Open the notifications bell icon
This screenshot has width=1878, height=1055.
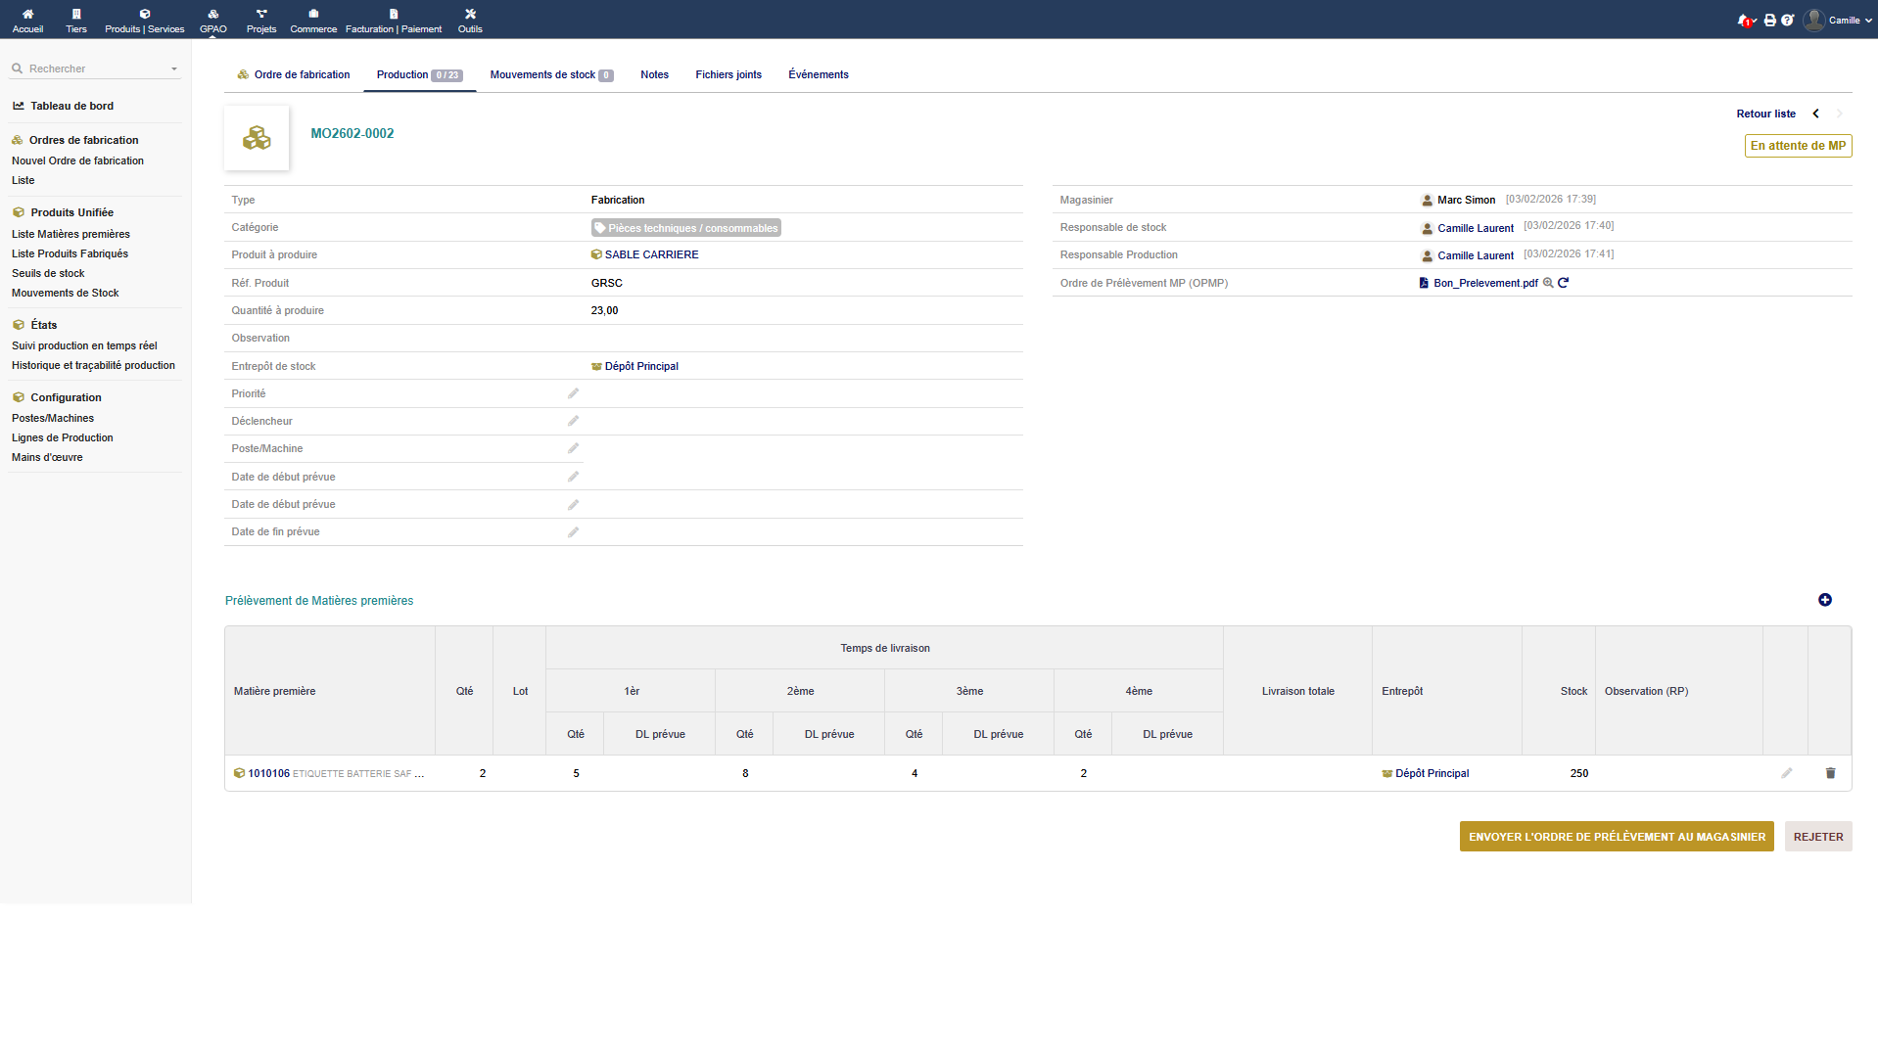pos(1743,20)
